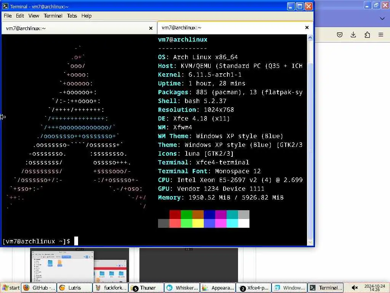This screenshot has height=293, width=390.
Task: Minimize the Firefox window behind
Action: [x=368, y=5]
